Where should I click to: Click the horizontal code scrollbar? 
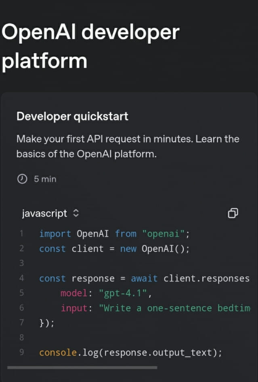click(82, 367)
